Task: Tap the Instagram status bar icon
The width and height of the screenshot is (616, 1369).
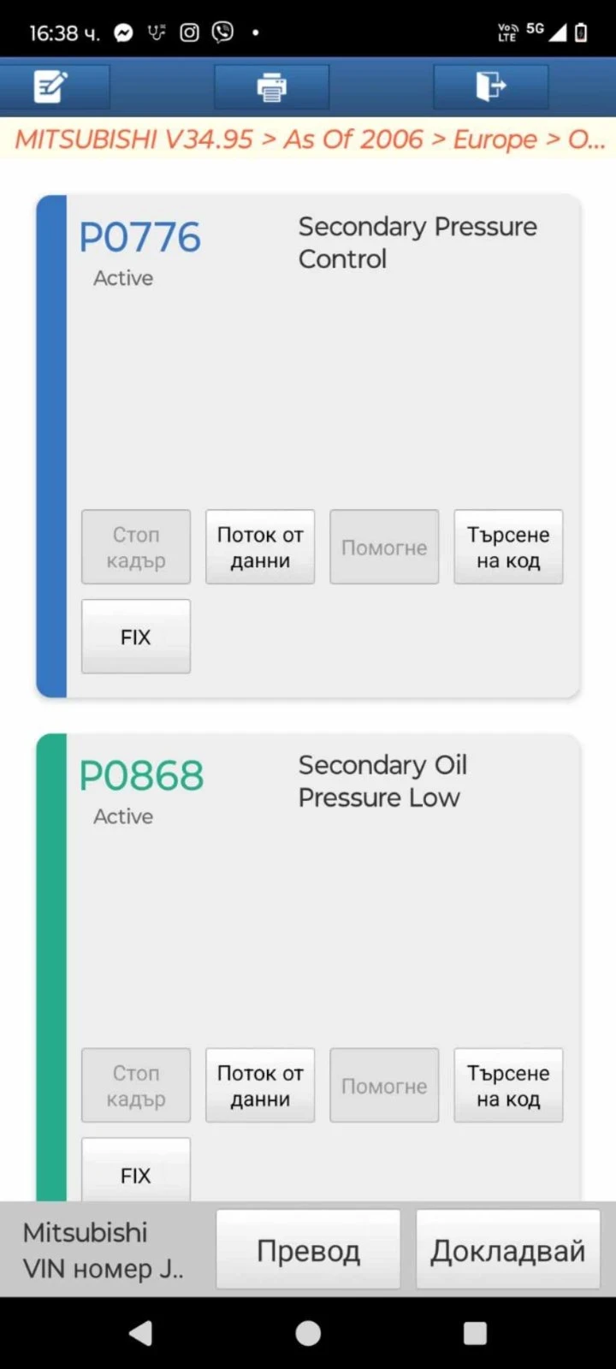Action: 189,33
